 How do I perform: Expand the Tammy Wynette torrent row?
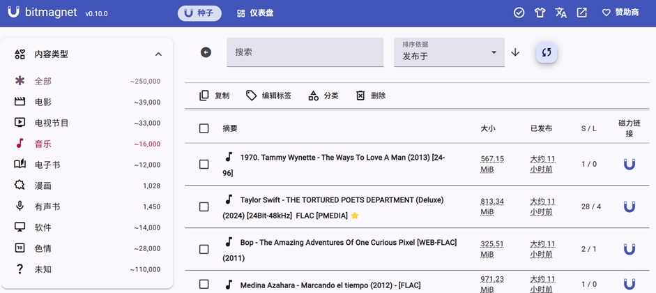click(x=342, y=158)
